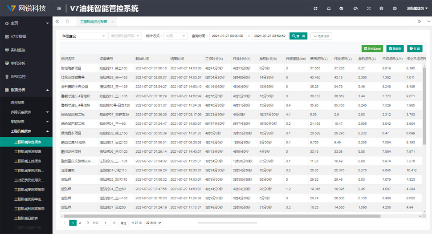Image resolution: width=432 pixels, height=234 pixels.
Task: Expand the 车辆报表 submenu
Action: click(x=26, y=122)
